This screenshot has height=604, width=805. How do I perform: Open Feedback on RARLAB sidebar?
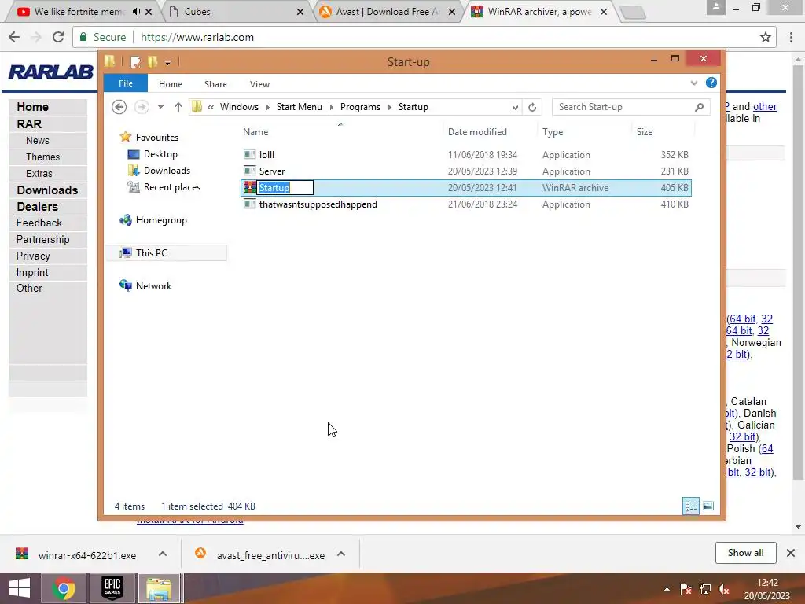tap(39, 223)
